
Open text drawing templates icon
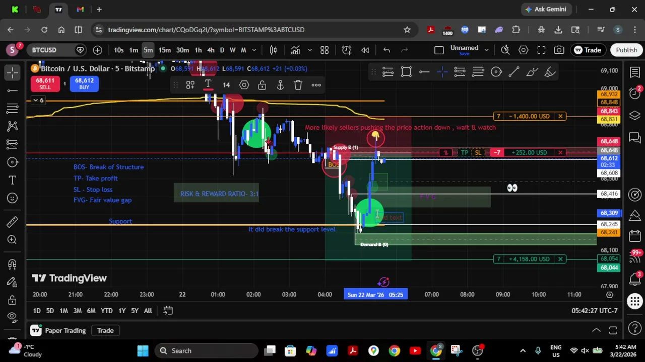point(190,85)
